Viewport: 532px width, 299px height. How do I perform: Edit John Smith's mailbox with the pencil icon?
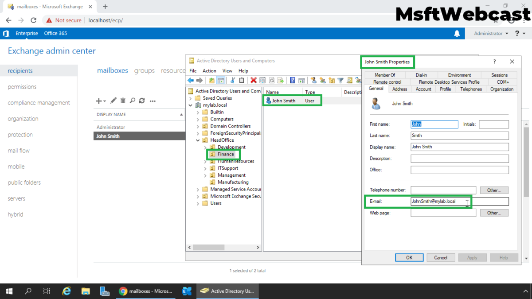pos(113,101)
